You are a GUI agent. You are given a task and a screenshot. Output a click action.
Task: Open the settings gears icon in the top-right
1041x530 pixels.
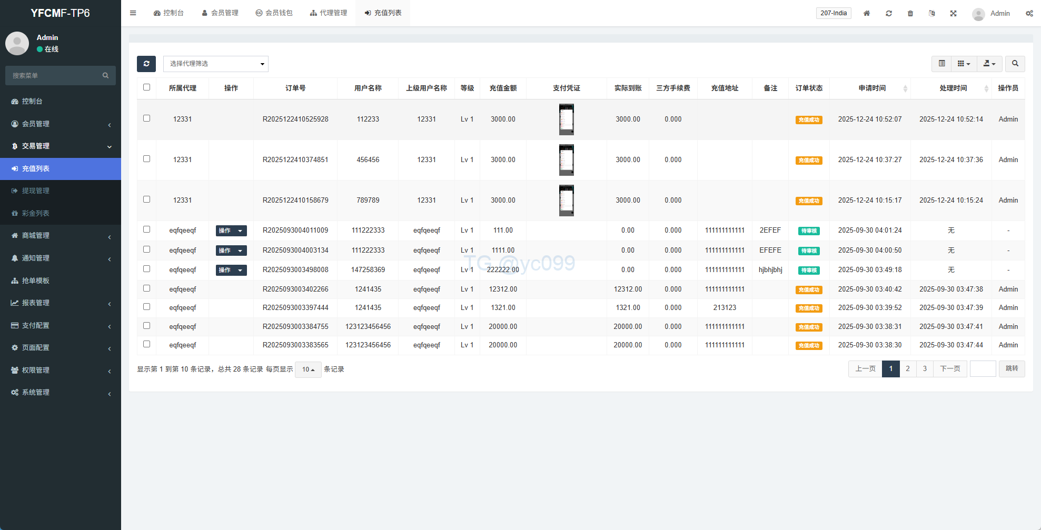tap(1029, 13)
